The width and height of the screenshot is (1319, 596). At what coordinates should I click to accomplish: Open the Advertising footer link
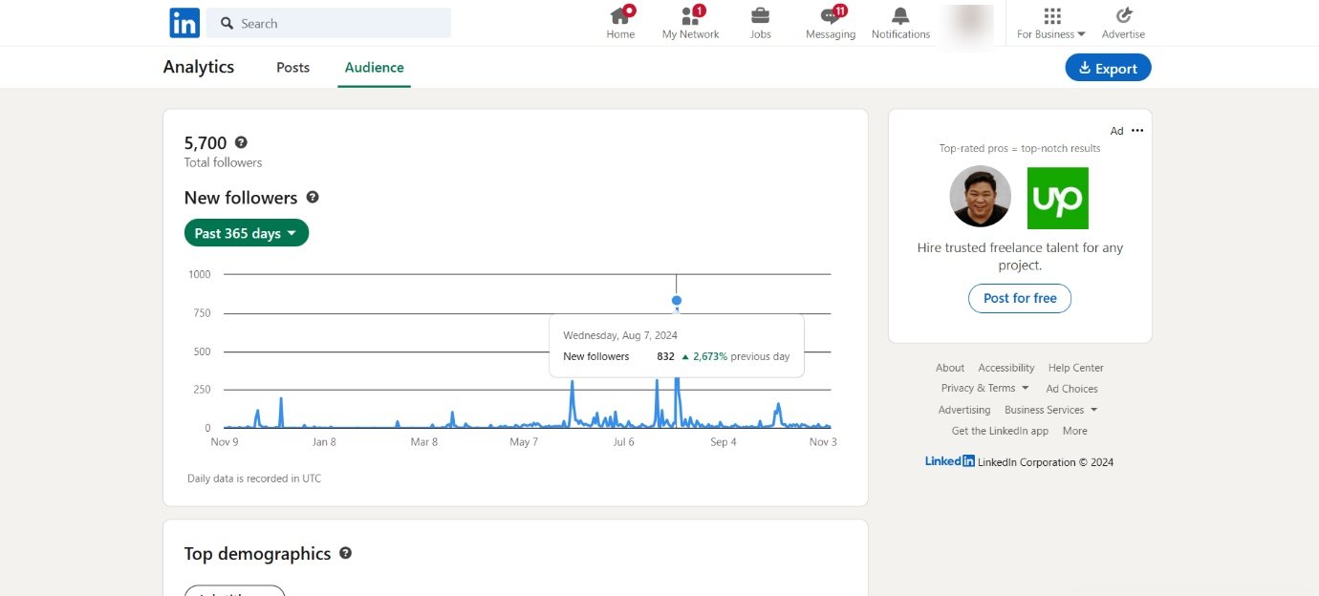pos(964,410)
